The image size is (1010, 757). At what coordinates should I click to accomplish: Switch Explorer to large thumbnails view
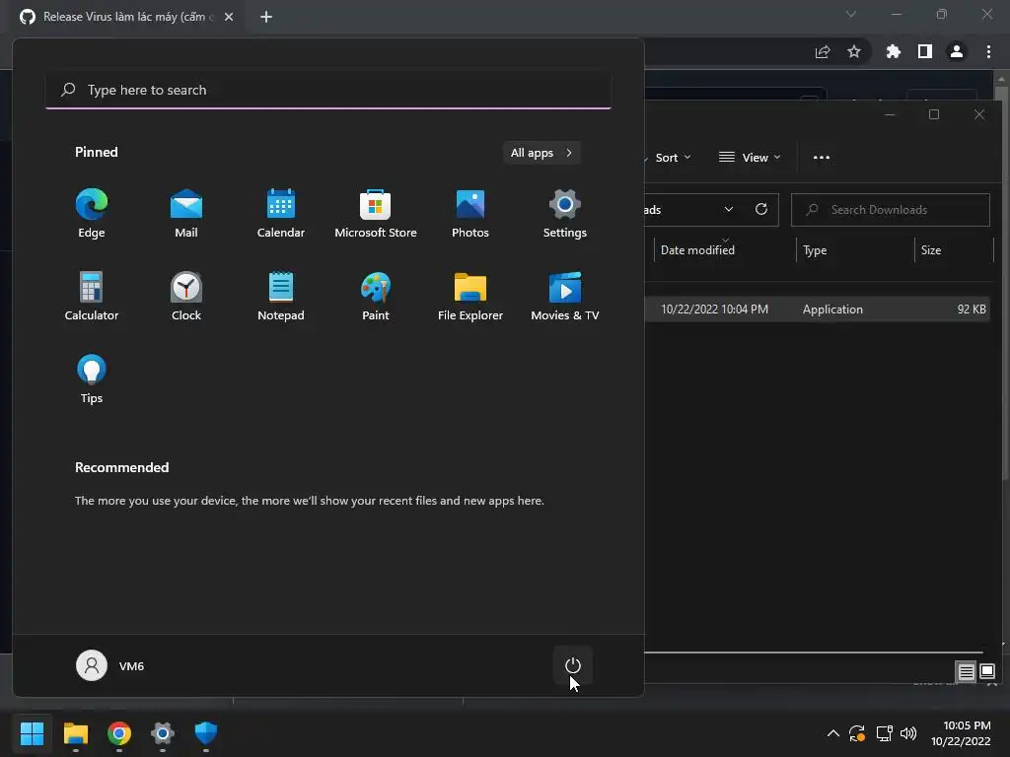tap(987, 672)
